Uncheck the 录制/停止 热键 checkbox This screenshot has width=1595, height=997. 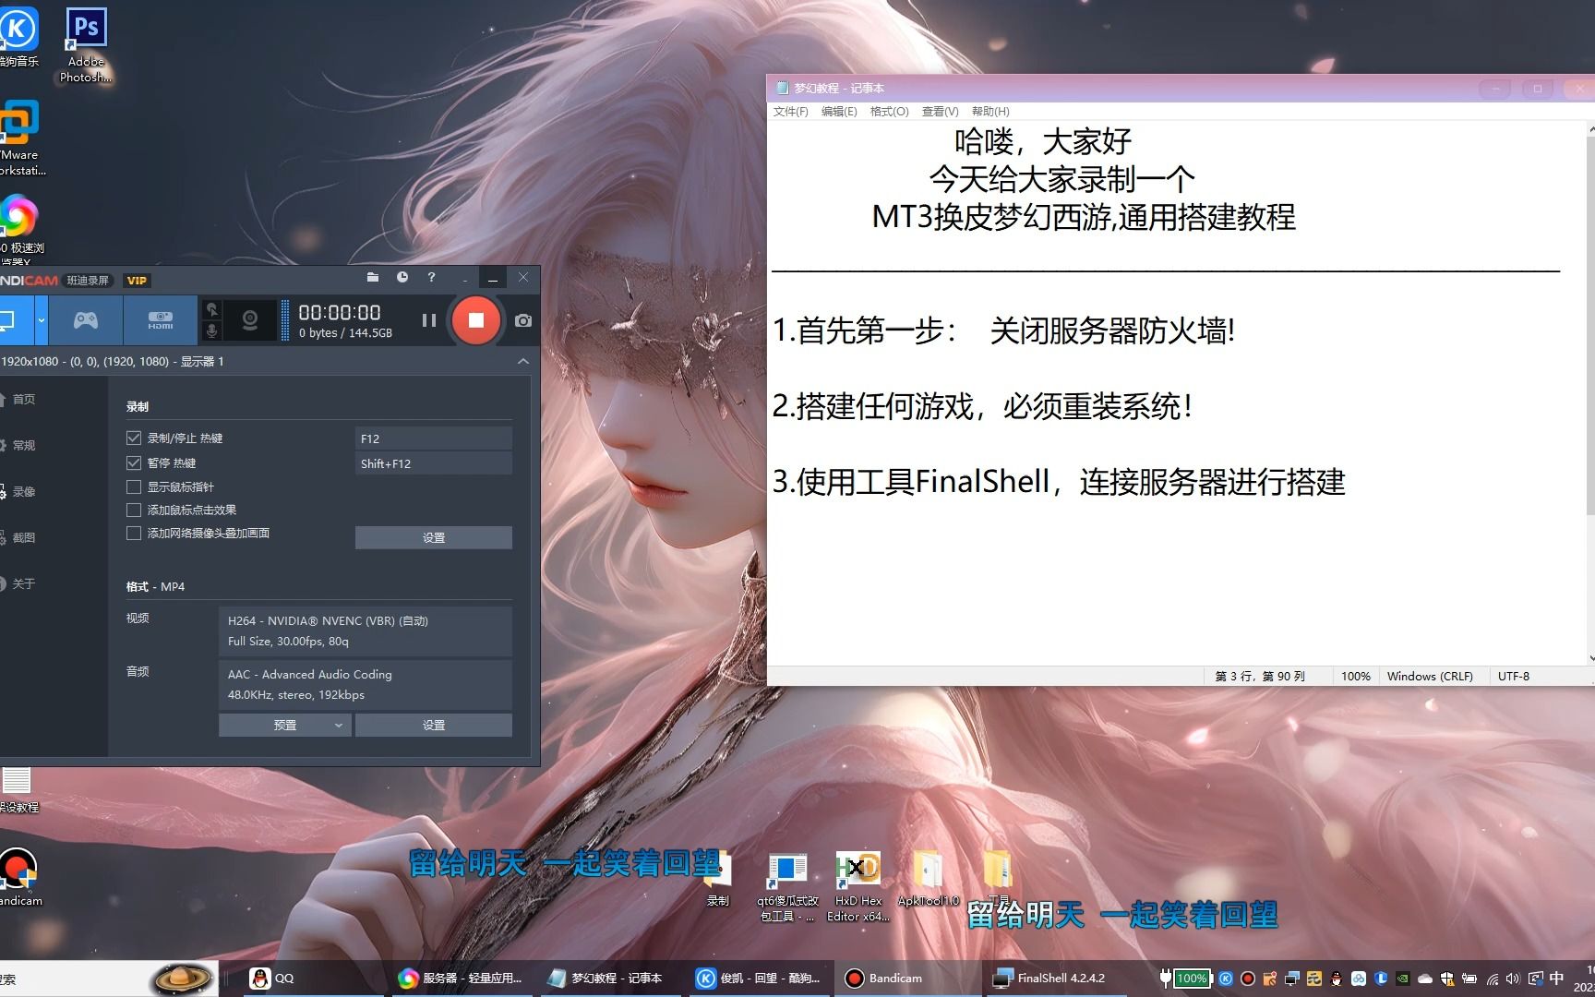134,438
